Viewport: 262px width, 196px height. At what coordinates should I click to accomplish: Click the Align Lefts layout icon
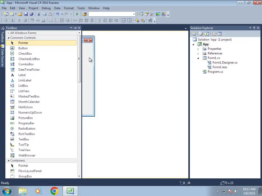coord(14,20)
